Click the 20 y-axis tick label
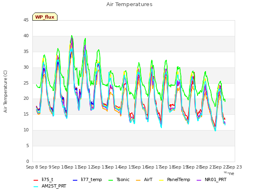The image size is (259, 194). (26, 99)
